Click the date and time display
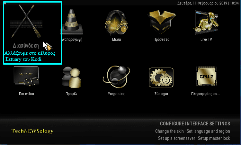This screenshot has width=241, height=145. [x=208, y=3]
